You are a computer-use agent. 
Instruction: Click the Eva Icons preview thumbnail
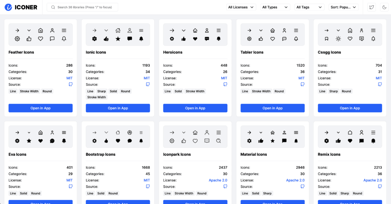pyautogui.click(x=40, y=137)
